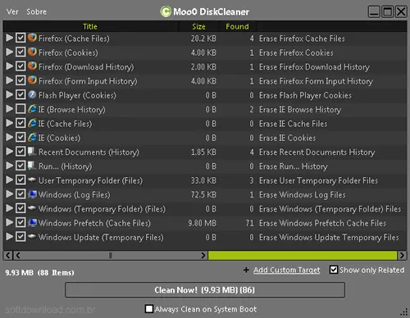This screenshot has width=410, height=318.
Task: Click the 72.5 KB size cell
Action: (203, 195)
